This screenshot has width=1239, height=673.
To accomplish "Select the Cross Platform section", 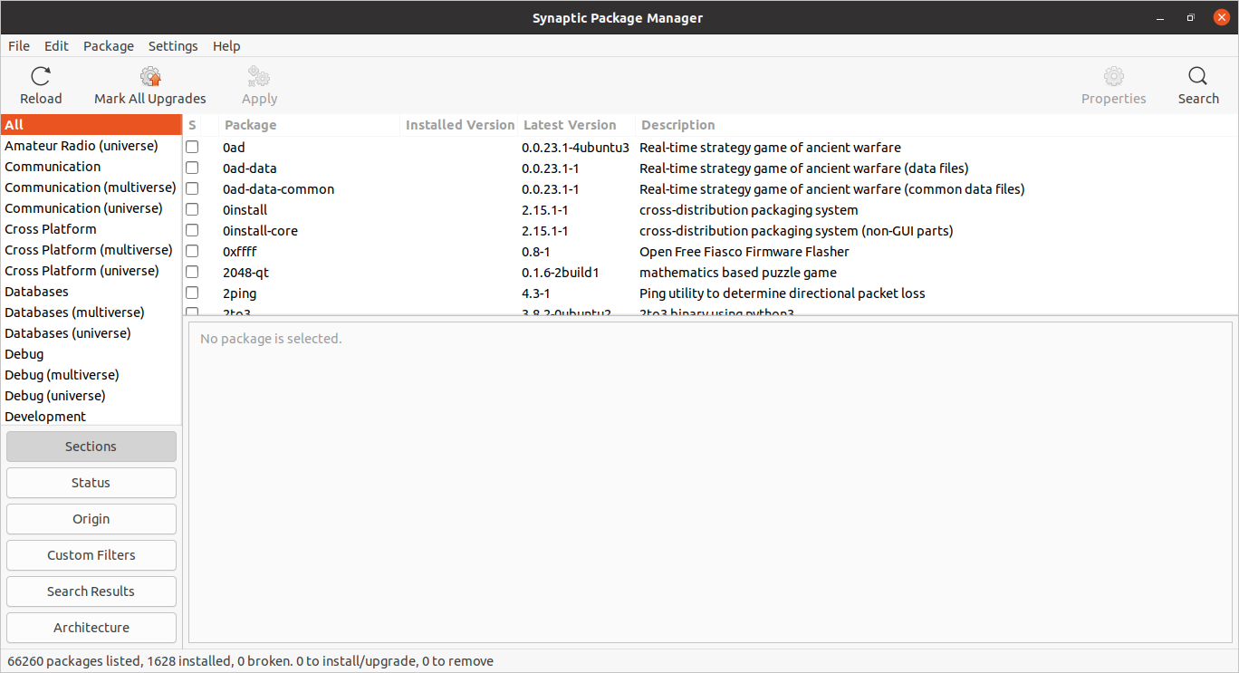I will point(91,229).
